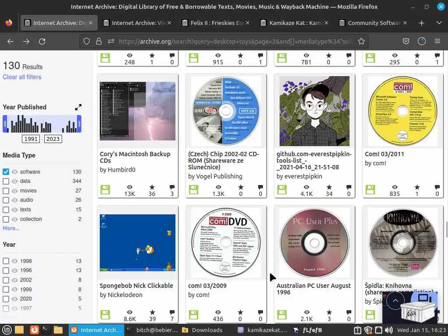Check the 2020 year filter
Image resolution: width=448 pixels, height=336 pixels.
6,299
